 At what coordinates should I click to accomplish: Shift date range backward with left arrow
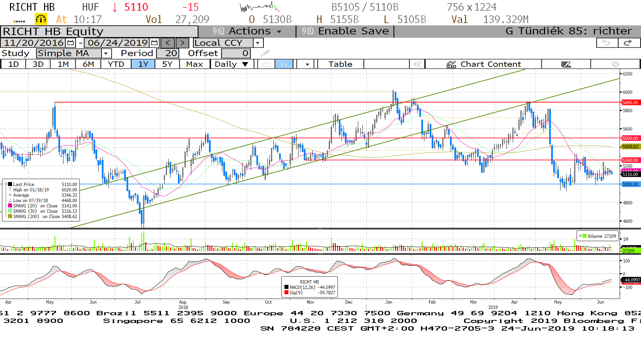tap(168, 43)
